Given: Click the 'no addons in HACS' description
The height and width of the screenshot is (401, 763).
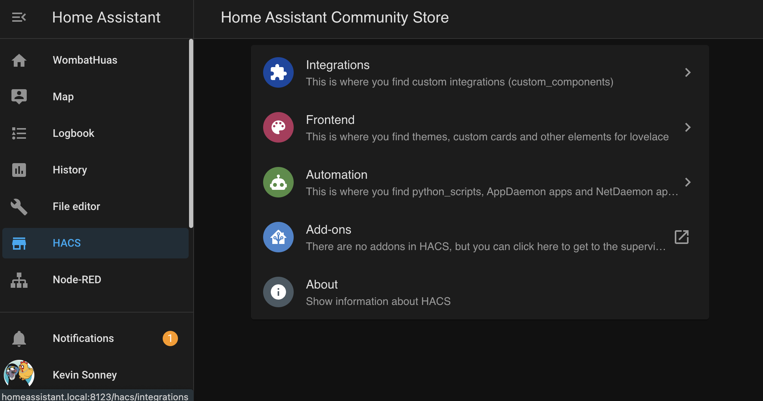Looking at the screenshot, I should (x=486, y=247).
